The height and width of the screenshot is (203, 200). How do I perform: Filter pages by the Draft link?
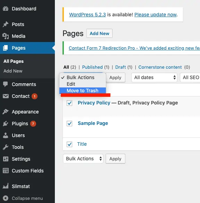coord(120,67)
